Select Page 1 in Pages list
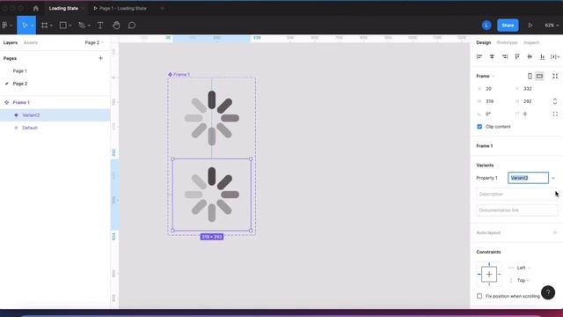563x317 pixels. 19,70
